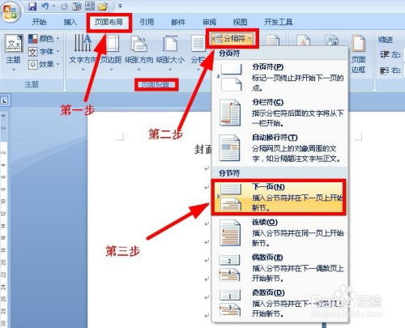This screenshot has height=328, width=405.
Task: Select 奇数页(D) odd page section break
Action: 279,303
